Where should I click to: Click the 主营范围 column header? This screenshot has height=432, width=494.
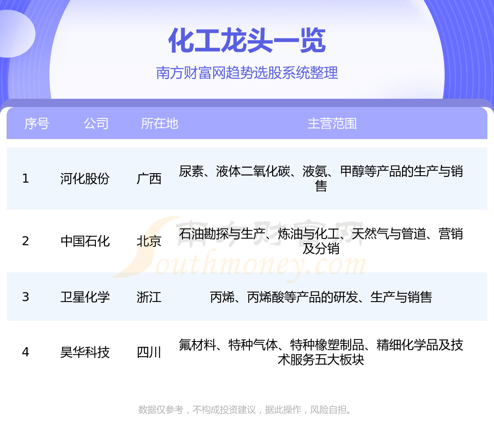tap(332, 123)
